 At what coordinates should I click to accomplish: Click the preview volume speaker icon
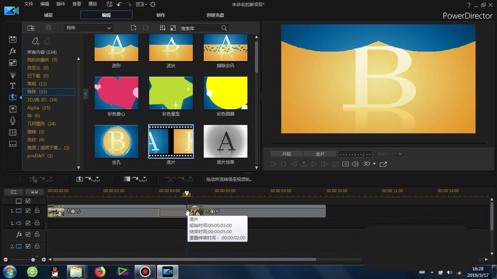pyautogui.click(x=355, y=164)
